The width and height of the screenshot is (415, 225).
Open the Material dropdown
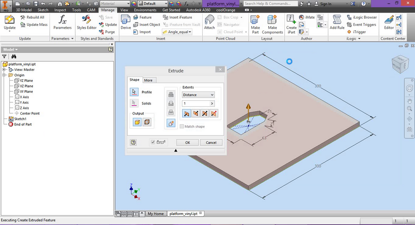click(x=115, y=3)
